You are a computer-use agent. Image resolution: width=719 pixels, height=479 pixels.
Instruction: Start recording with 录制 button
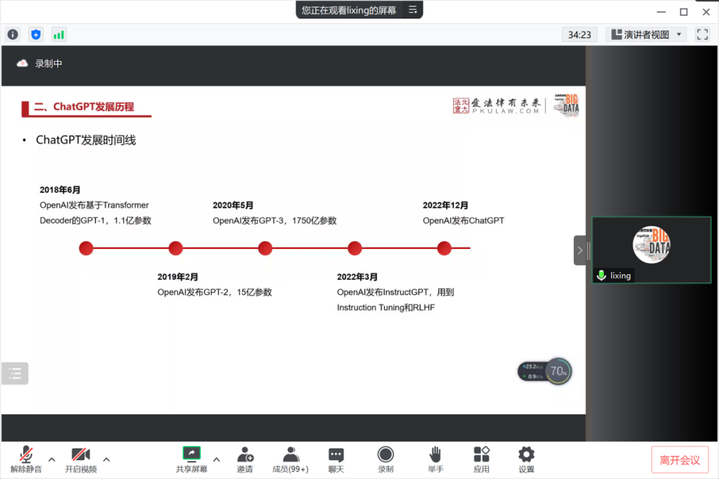click(x=385, y=459)
